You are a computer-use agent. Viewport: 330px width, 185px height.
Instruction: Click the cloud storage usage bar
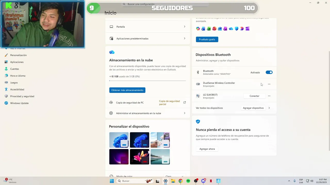147,81
